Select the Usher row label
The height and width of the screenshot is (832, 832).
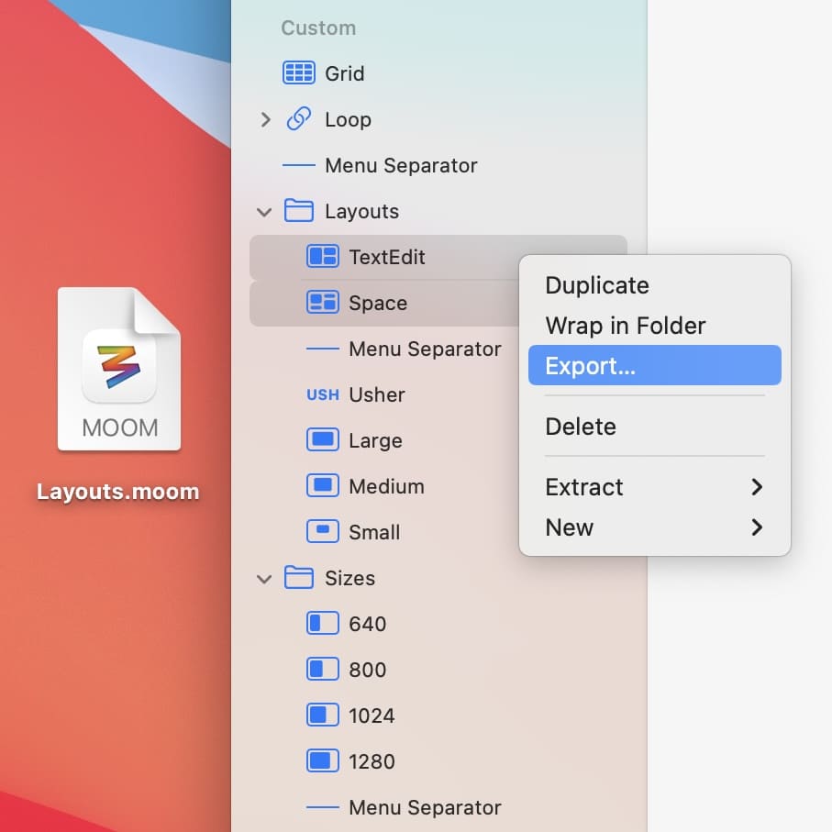[377, 394]
